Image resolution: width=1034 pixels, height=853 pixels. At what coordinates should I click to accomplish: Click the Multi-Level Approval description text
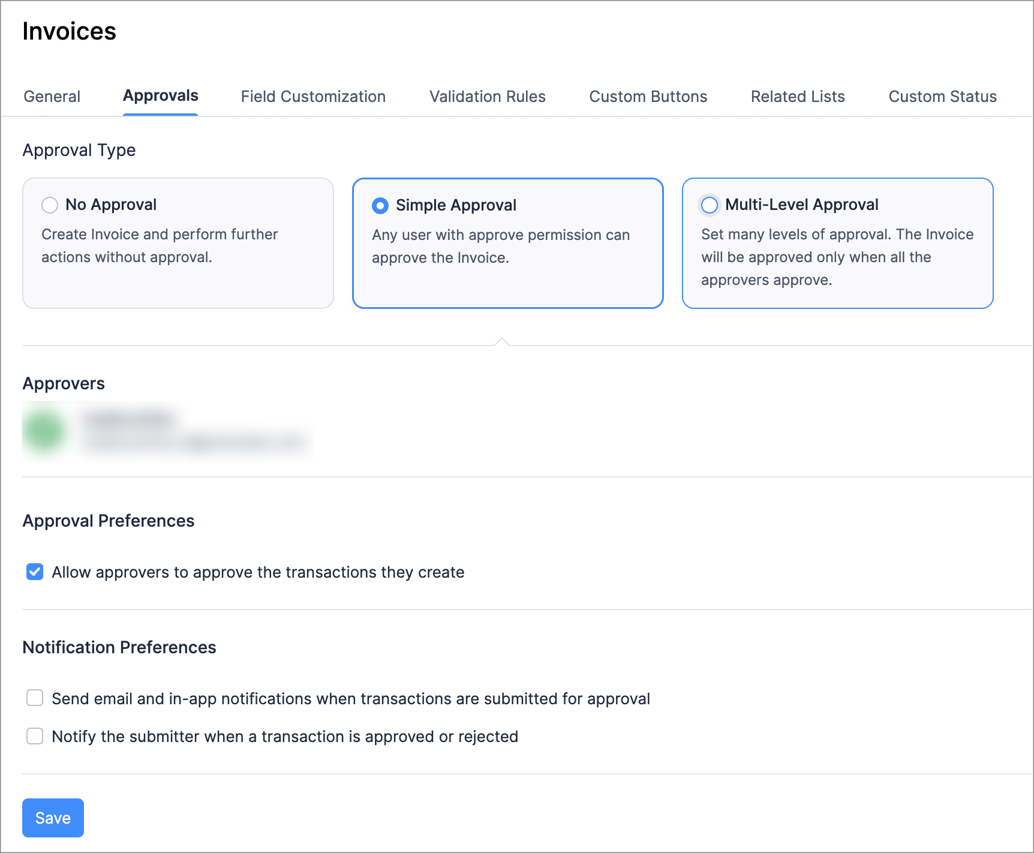(837, 257)
